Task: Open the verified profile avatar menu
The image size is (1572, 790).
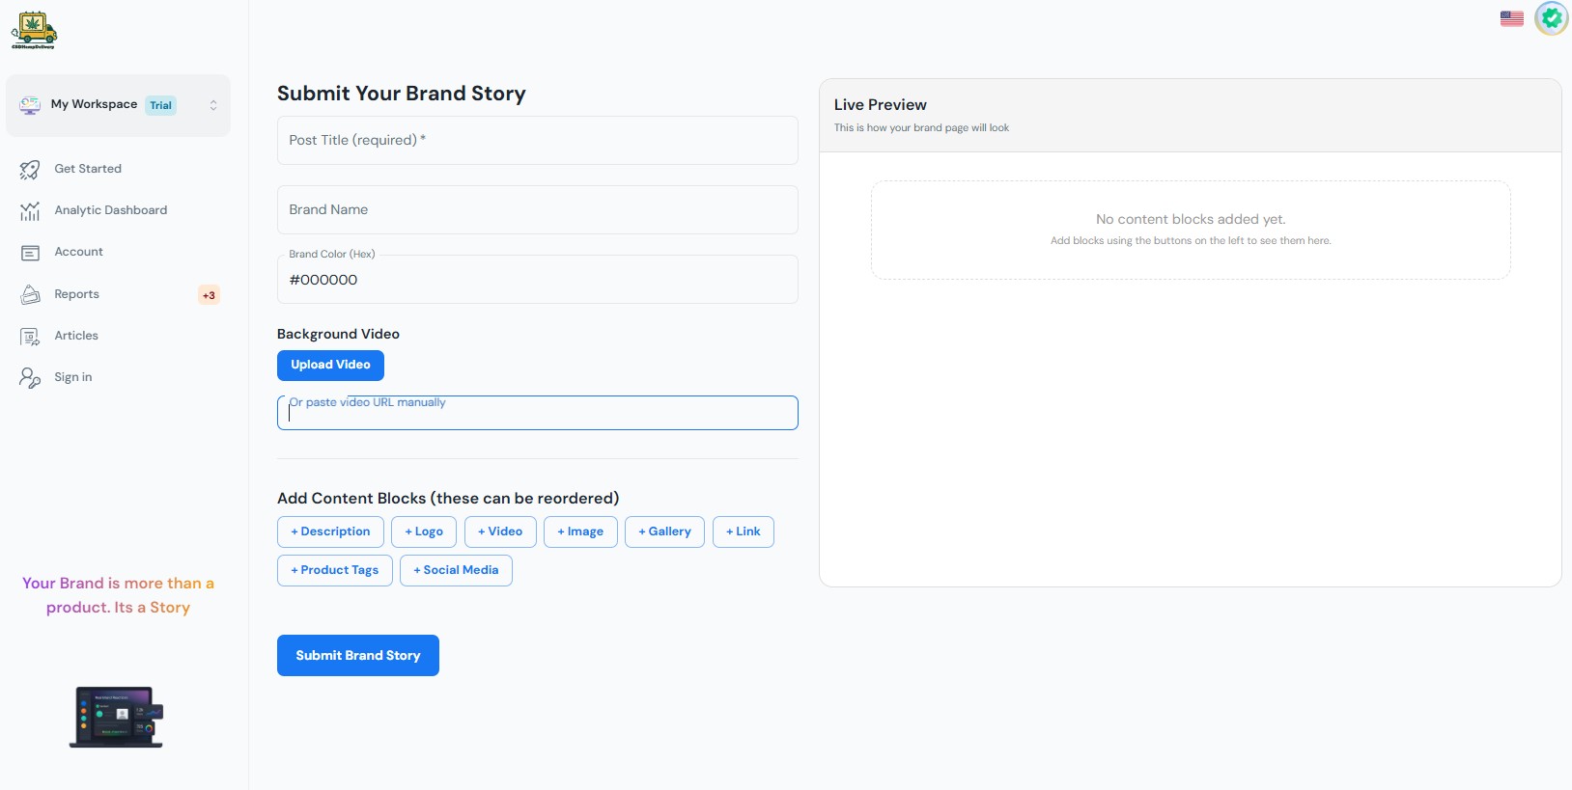Action: point(1552,18)
